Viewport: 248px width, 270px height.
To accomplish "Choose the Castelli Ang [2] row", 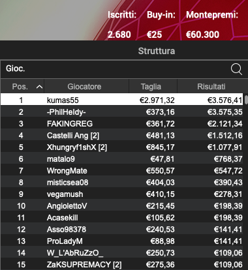I will 122,136.
